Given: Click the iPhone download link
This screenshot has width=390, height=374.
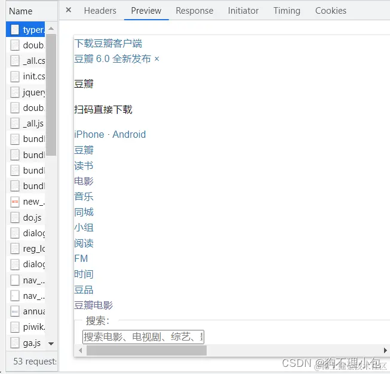Looking at the screenshot, I should click(89, 134).
